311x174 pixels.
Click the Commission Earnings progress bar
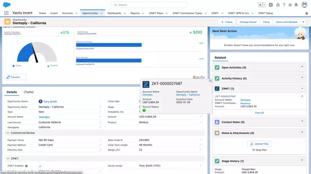(109, 45)
